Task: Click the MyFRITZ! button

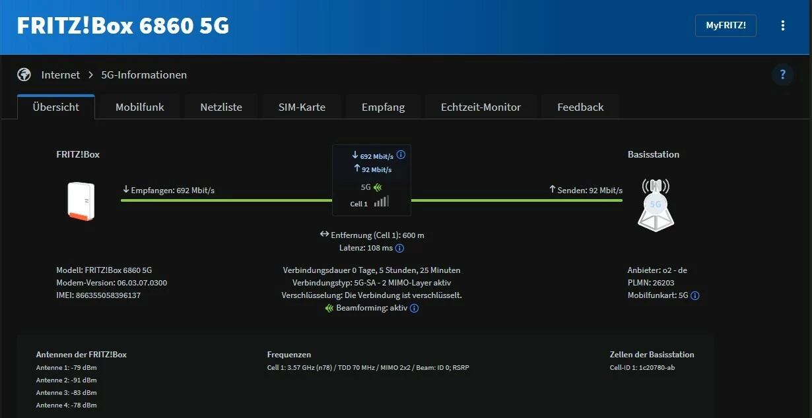Action: (x=726, y=26)
